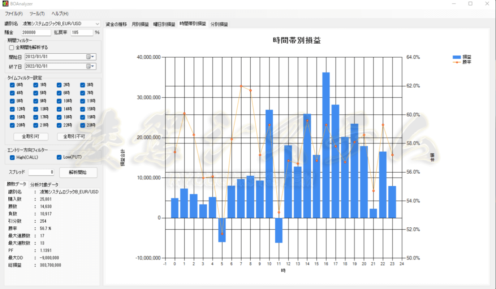Screen dimensions: 496x289
Task: Toggle the 19時 time filter checkbox
Action: click(x=82, y=117)
